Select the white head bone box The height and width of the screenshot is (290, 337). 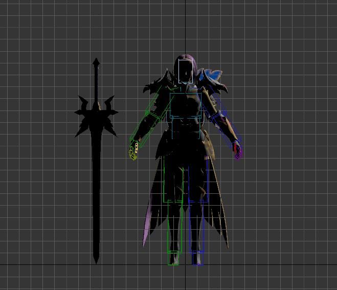[186, 72]
